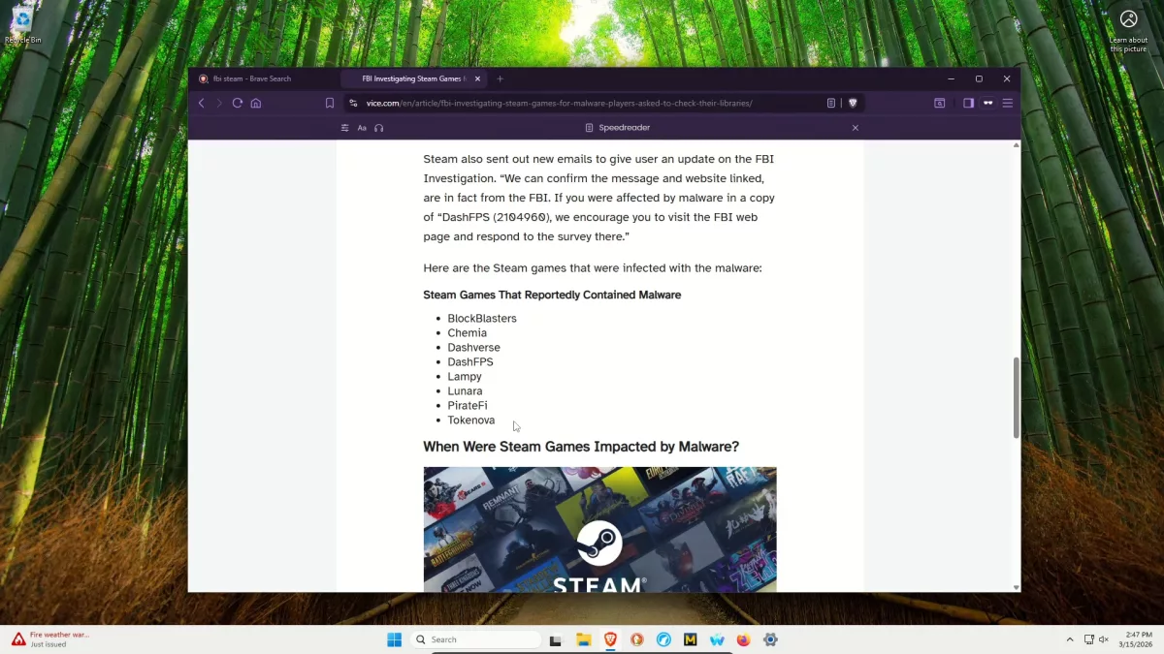Reload the vice.com article
The width and height of the screenshot is (1164, 654).
[x=238, y=103]
